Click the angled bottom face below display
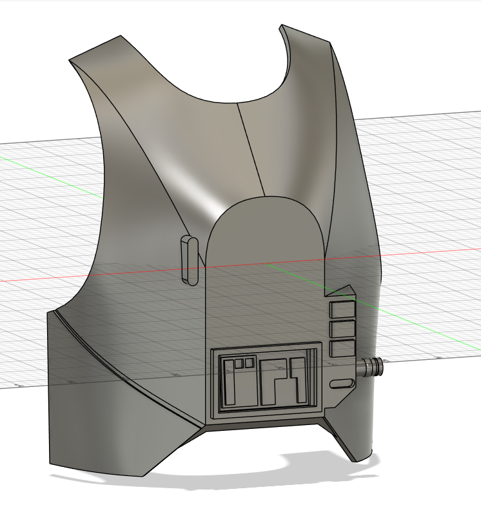 pos(264,428)
